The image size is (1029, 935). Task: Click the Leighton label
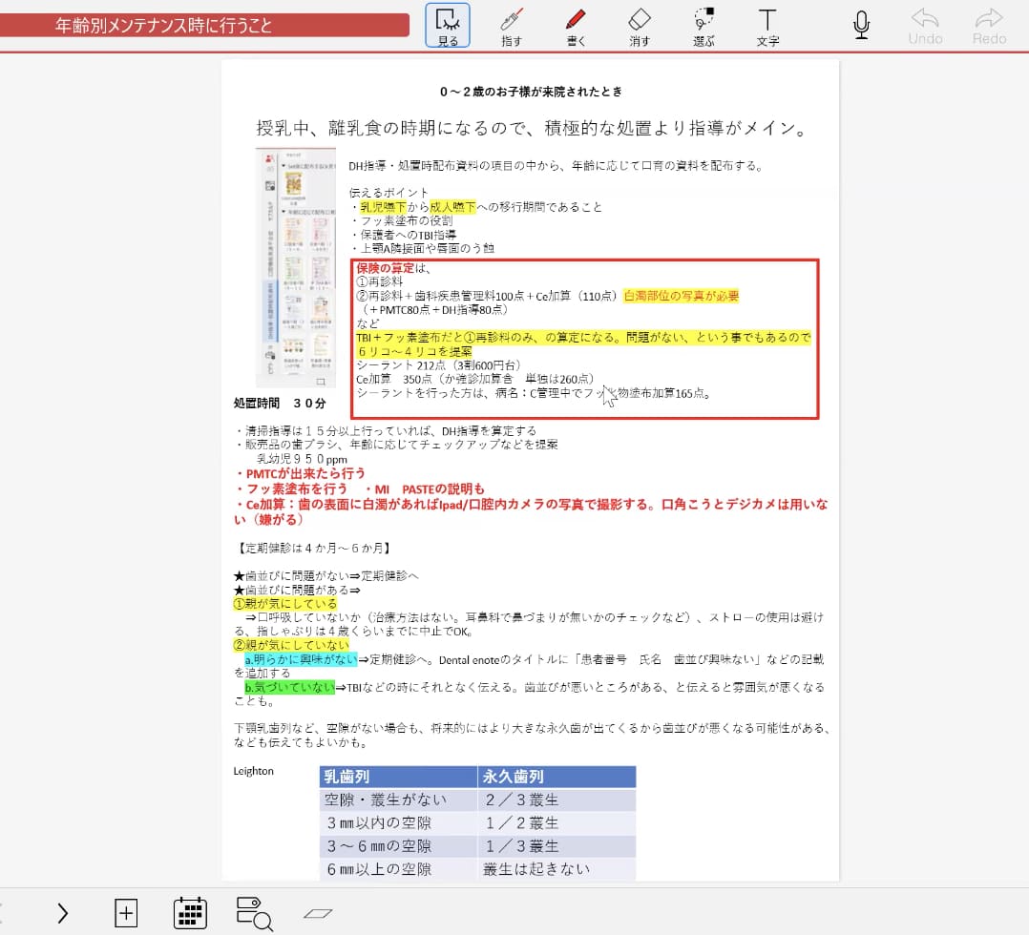[x=253, y=771]
